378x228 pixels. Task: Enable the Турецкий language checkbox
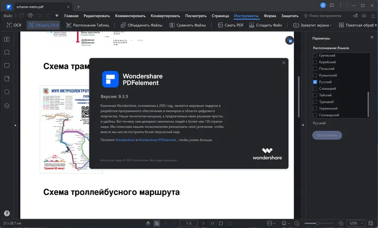click(x=315, y=102)
